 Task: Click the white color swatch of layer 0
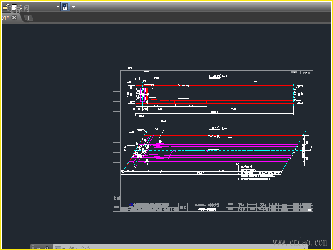(x=14, y=7)
